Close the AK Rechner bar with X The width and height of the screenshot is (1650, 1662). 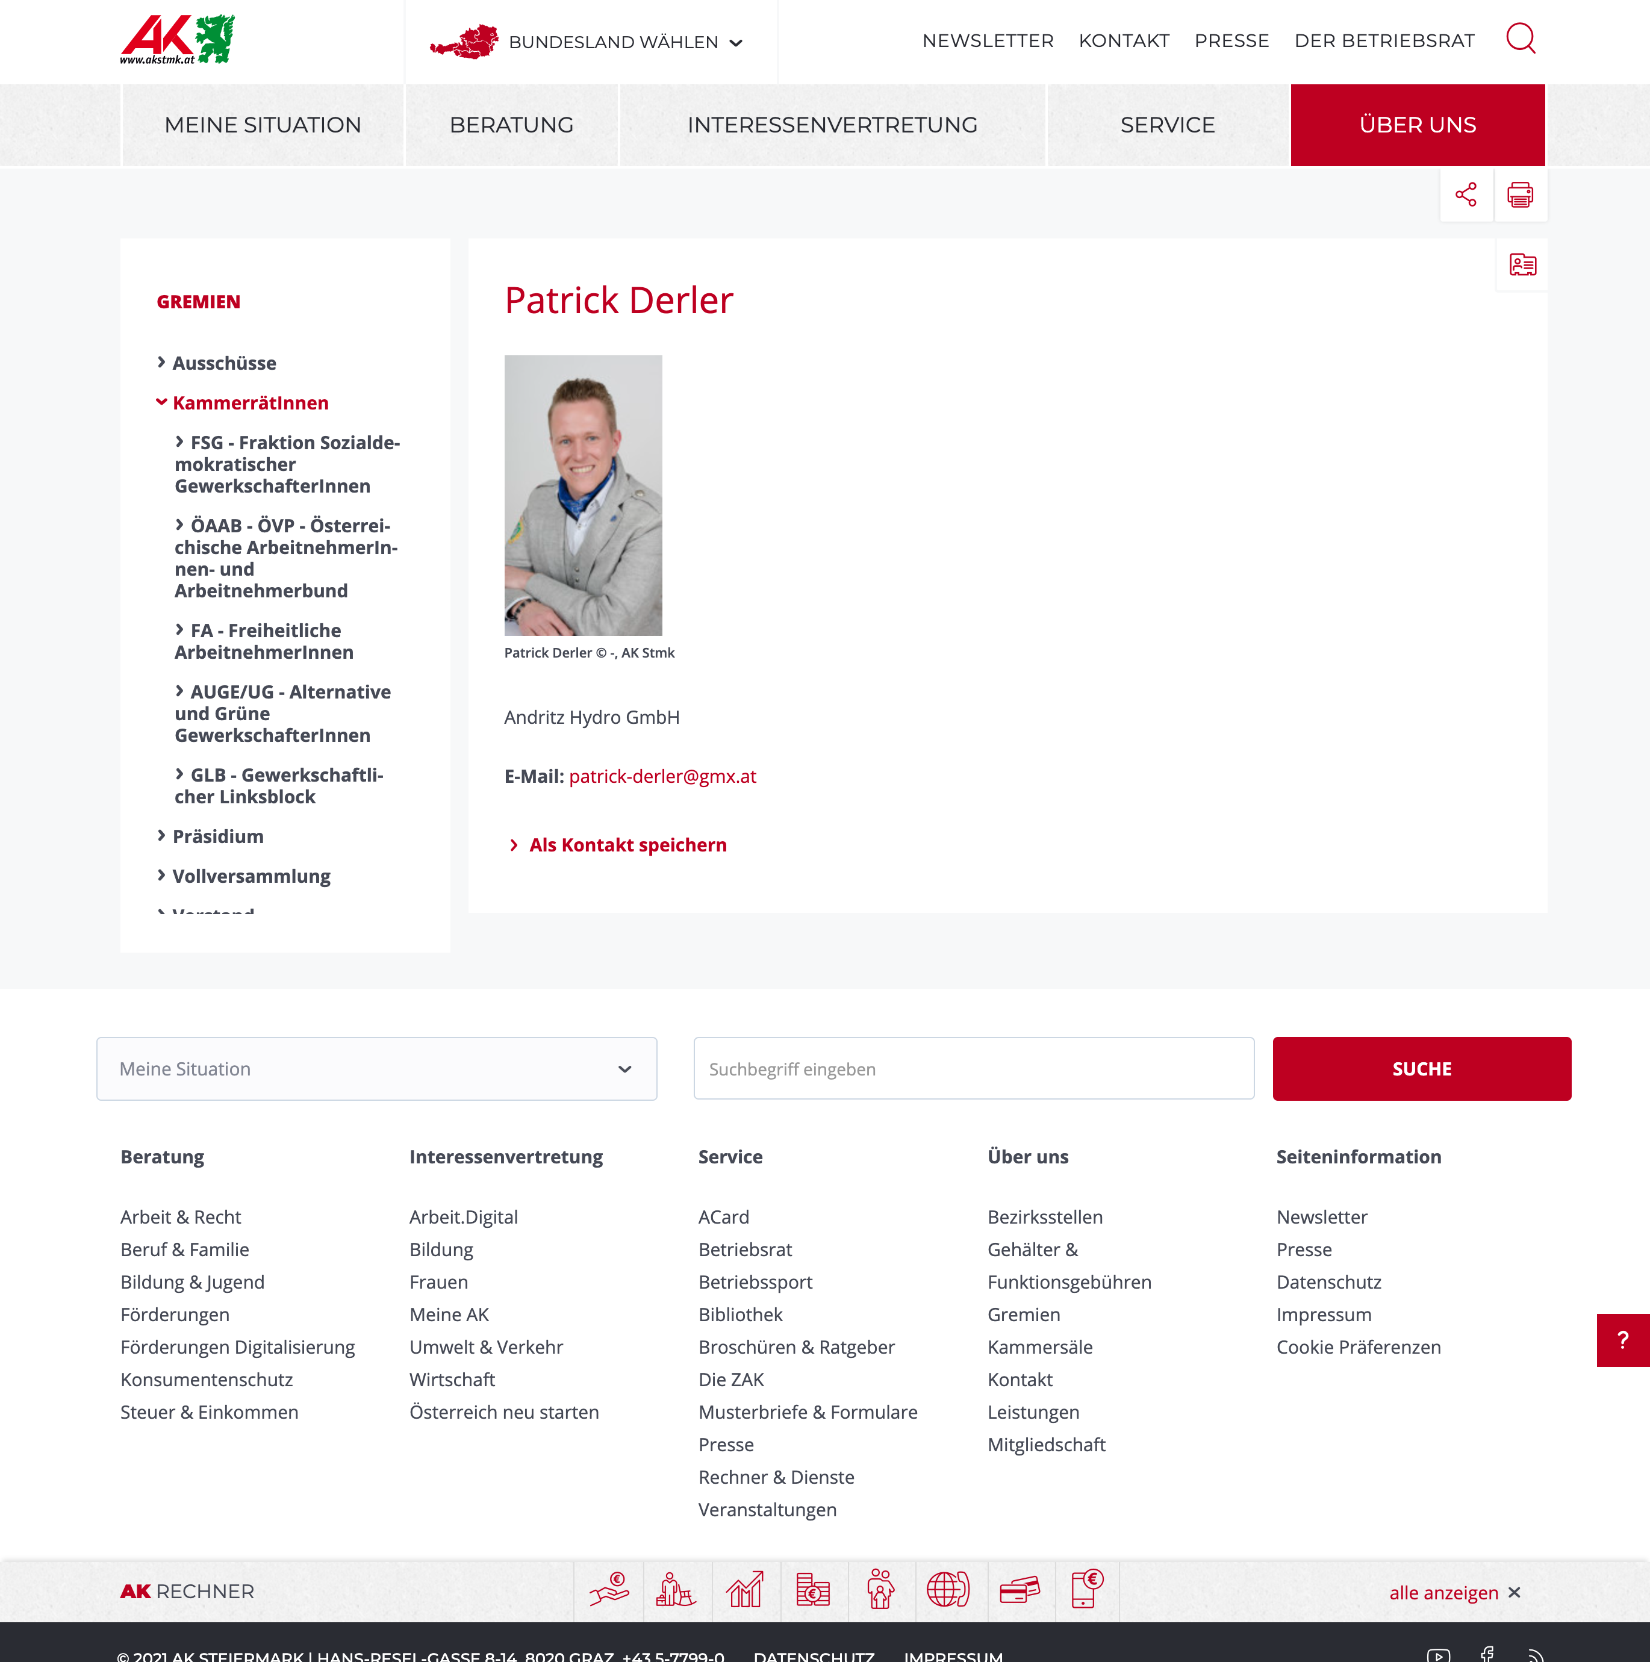coord(1514,1592)
